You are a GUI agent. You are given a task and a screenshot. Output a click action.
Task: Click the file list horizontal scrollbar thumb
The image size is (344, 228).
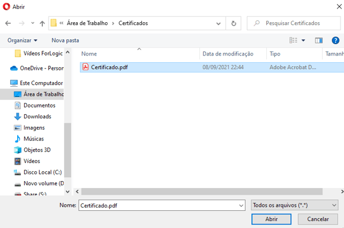pos(202,191)
